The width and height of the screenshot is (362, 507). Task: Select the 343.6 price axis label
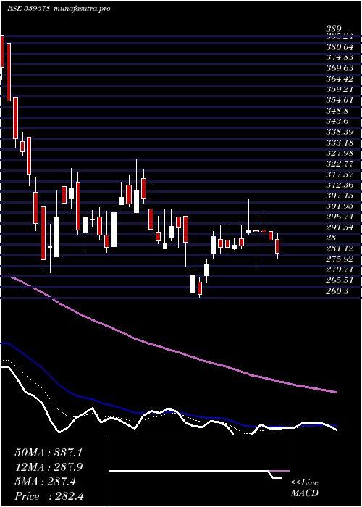click(337, 121)
